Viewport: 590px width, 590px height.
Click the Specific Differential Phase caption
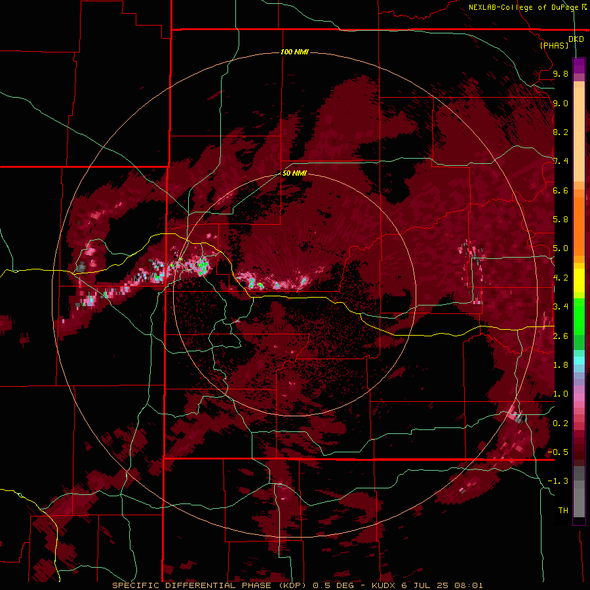click(x=297, y=585)
